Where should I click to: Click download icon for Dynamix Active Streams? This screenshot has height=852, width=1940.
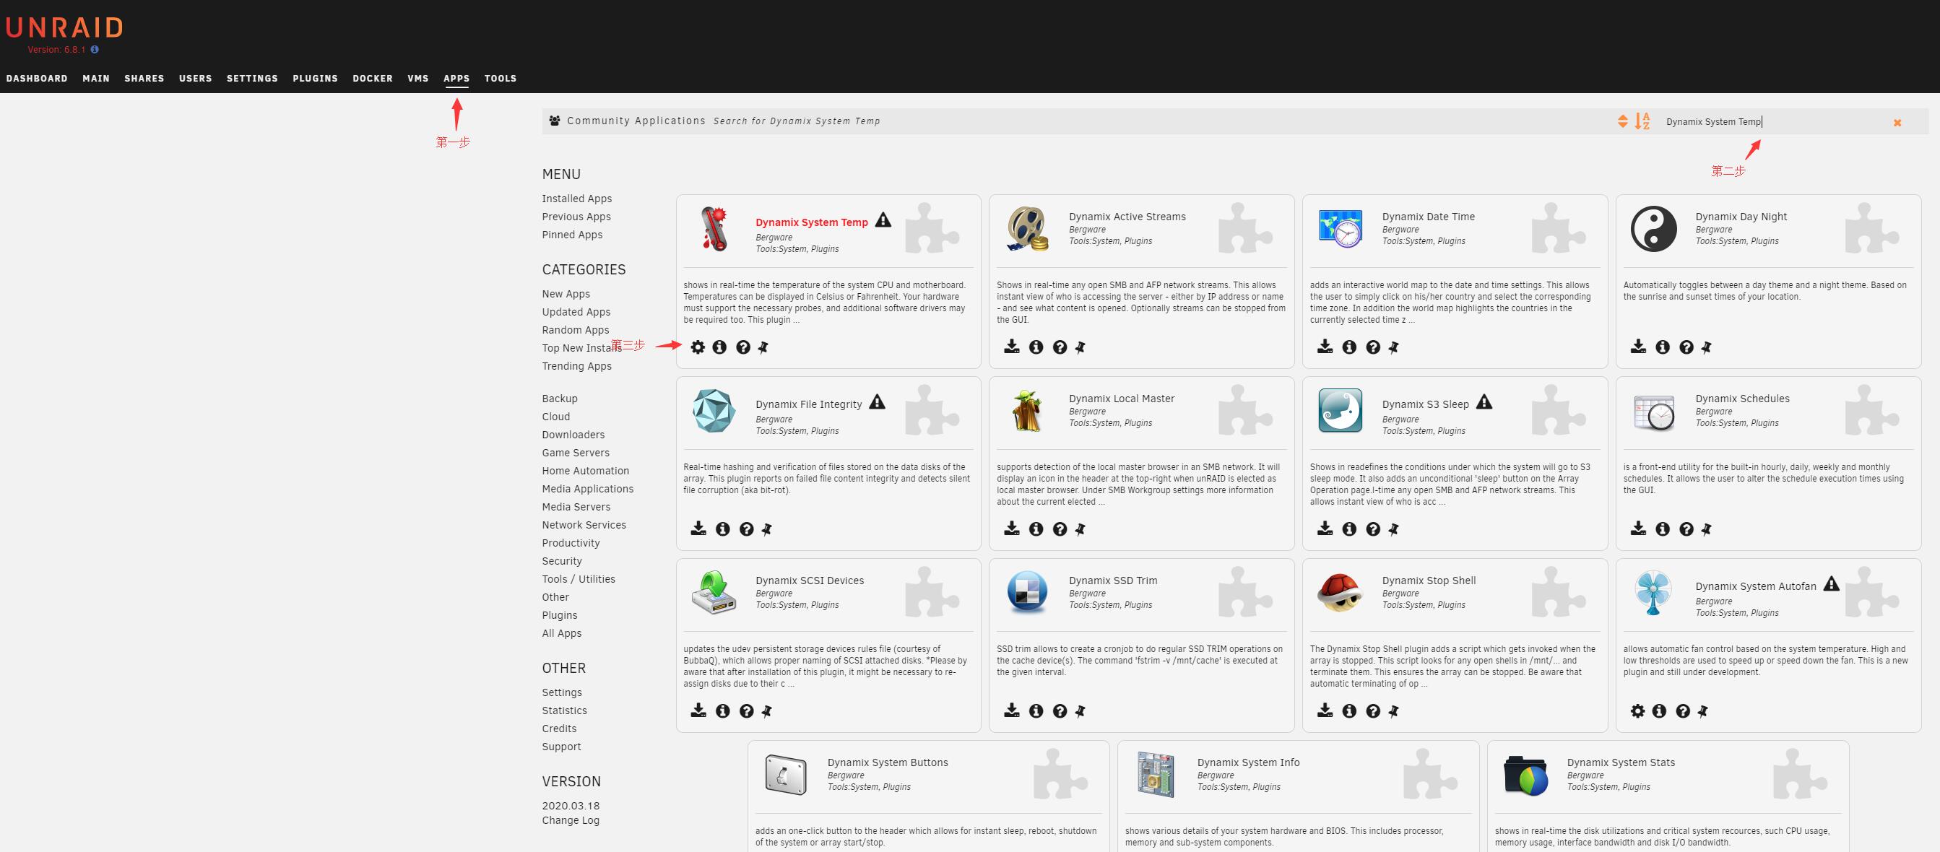(1011, 347)
